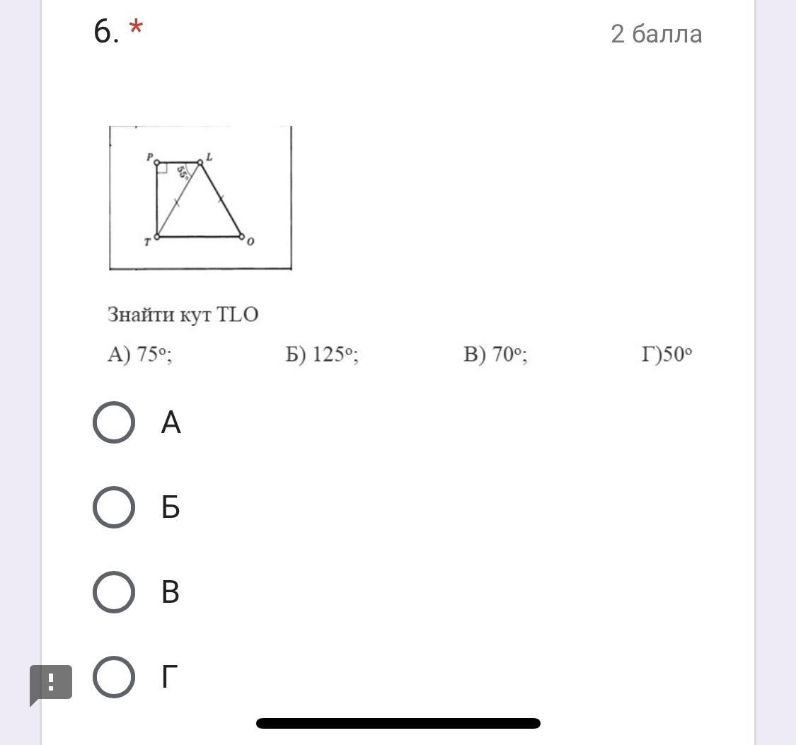Click the question number 6
796x745 pixels.
point(105,32)
